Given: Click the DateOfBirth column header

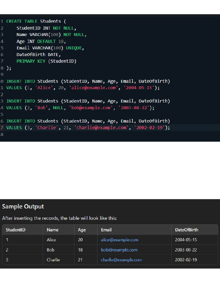Looking at the screenshot, I should (x=186, y=230).
